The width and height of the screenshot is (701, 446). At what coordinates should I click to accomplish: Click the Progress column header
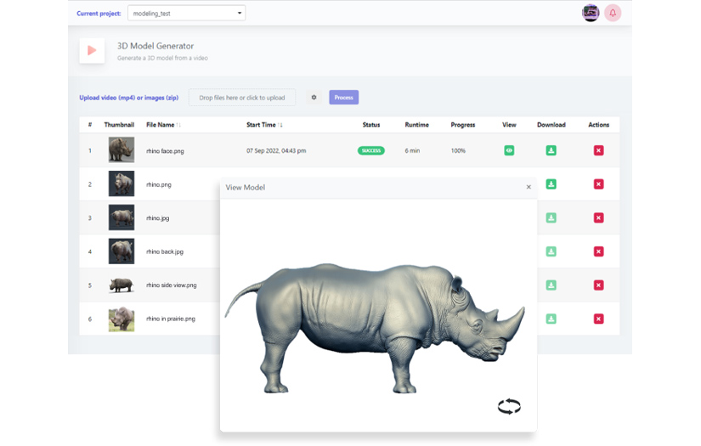pos(463,125)
